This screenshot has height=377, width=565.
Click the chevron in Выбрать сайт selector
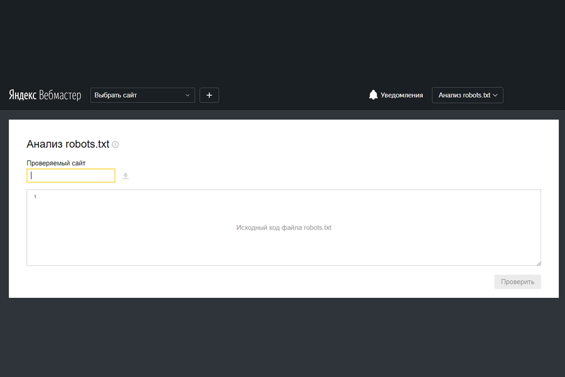[x=188, y=96]
